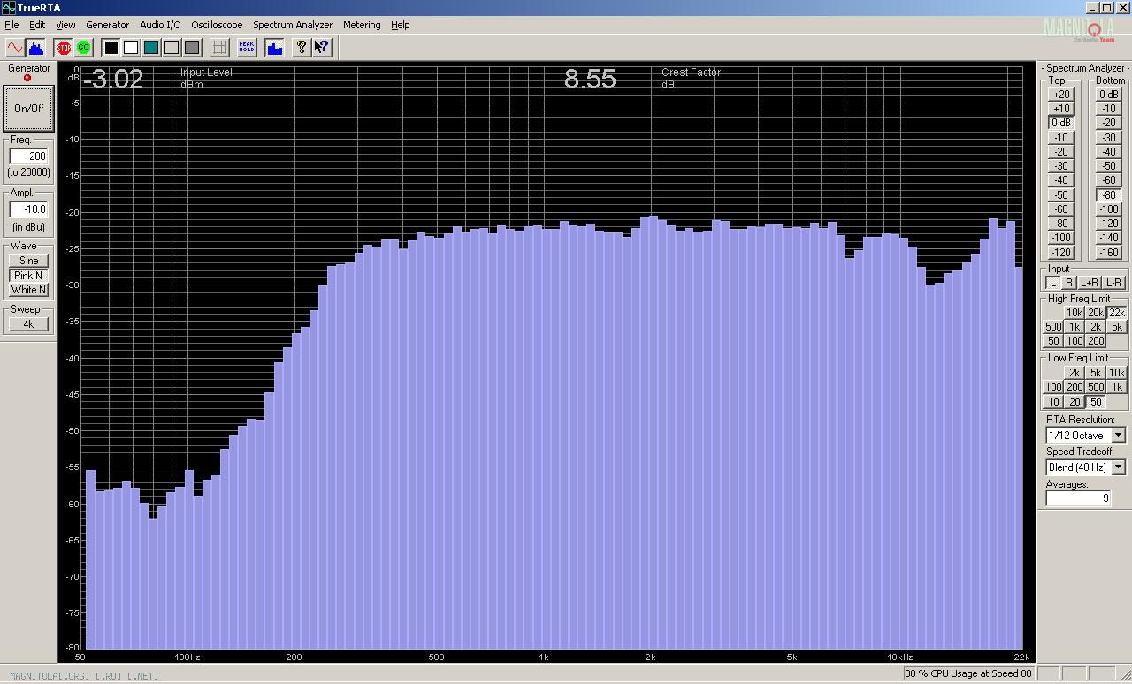Expand the Speed Tradeoff dropdown

(1118, 467)
